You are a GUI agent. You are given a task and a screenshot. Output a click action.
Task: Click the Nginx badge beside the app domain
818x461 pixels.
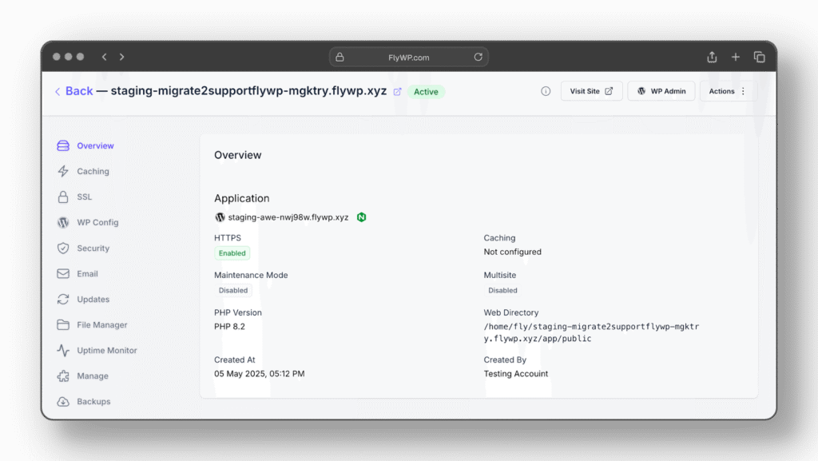pos(361,217)
